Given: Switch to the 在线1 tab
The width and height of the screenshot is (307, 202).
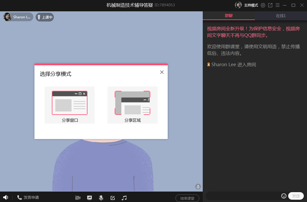Looking at the screenshot, I should click(281, 16).
